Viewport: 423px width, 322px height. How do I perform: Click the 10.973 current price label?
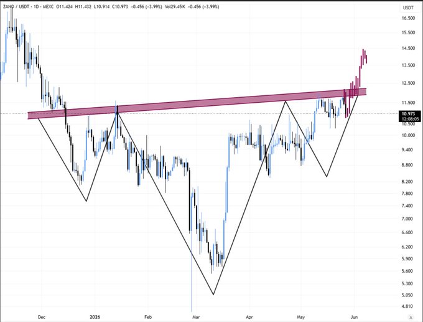408,114
